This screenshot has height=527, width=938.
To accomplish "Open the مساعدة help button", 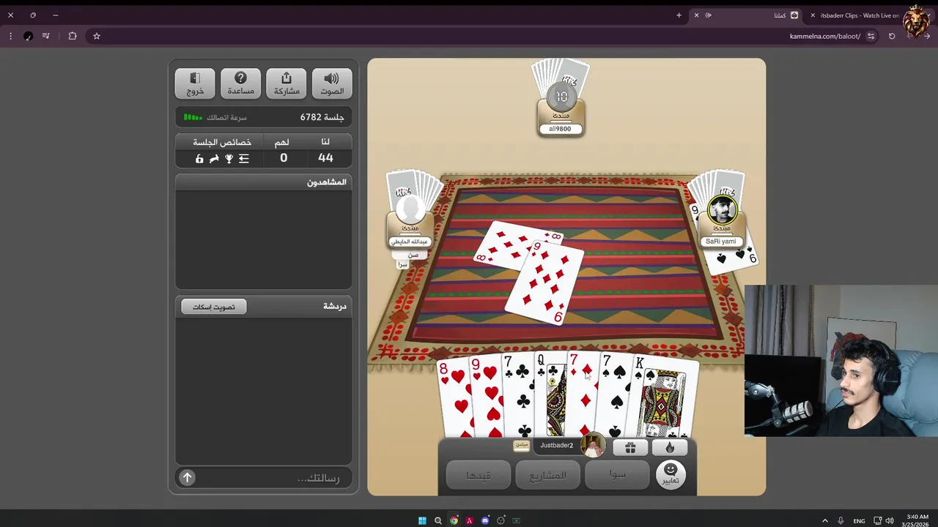I will (x=240, y=83).
